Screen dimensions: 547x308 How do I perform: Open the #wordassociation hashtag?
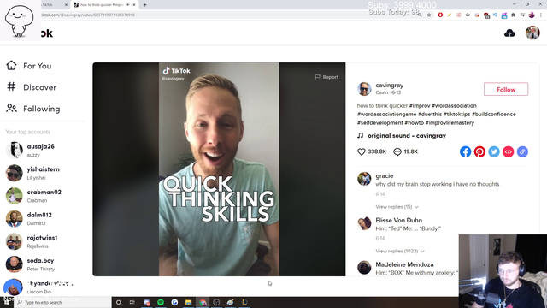pos(454,105)
